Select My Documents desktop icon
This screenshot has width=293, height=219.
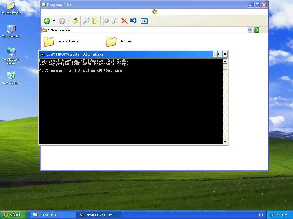tap(11, 8)
